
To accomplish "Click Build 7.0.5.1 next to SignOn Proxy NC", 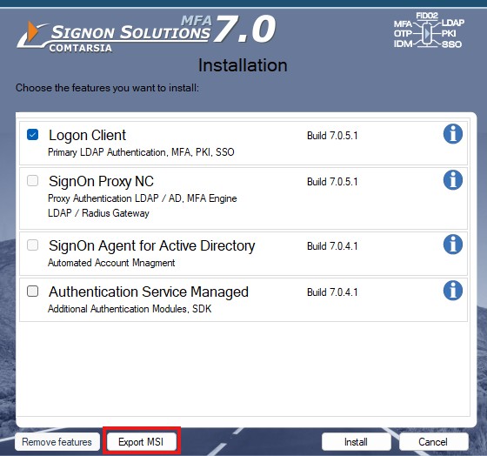I will click(332, 182).
